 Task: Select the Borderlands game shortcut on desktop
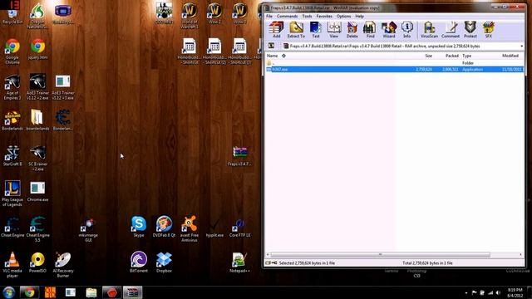tap(12, 120)
